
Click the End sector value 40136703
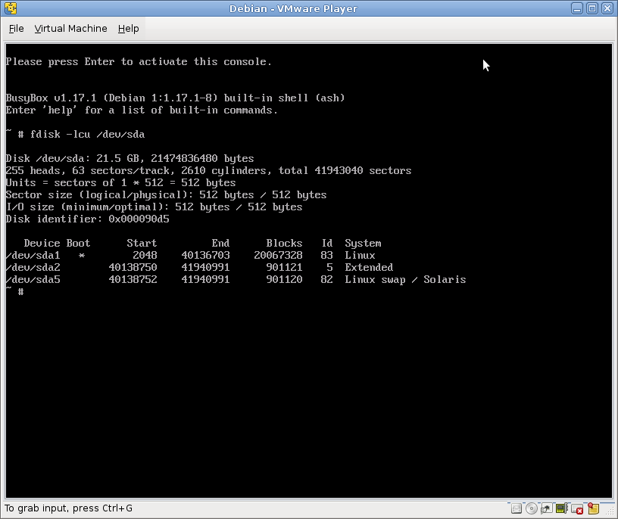click(x=205, y=255)
